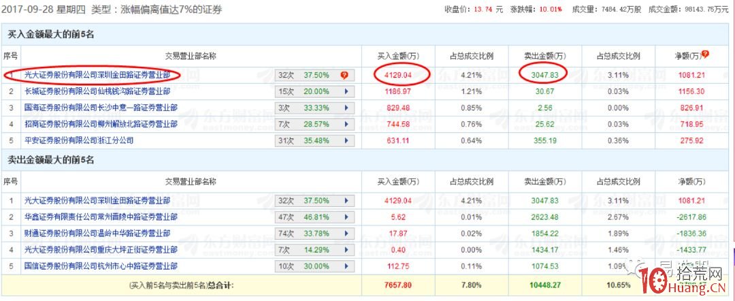The image size is (735, 301).
Task: Select buy amount 744.58
Action: [x=398, y=124]
